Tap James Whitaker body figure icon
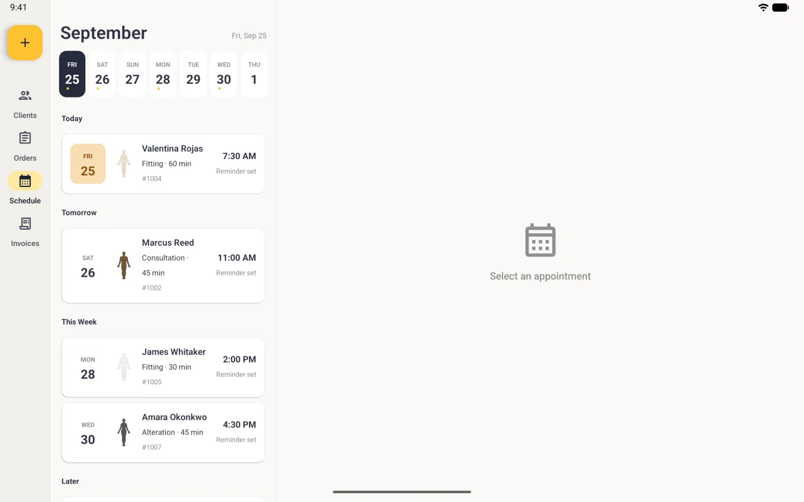Screen dimensions: 804x502 pos(124,367)
